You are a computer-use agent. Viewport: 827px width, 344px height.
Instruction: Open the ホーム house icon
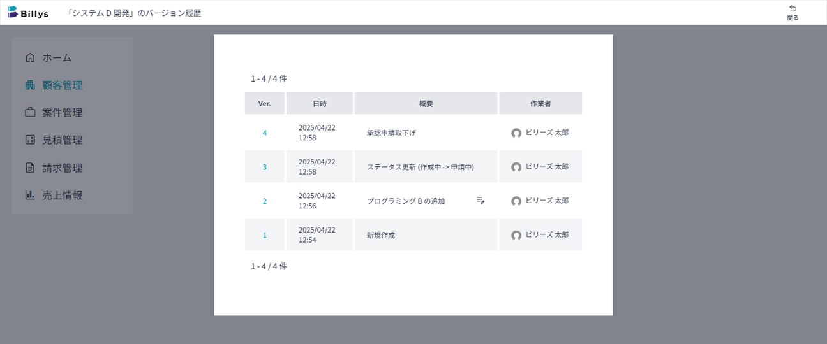click(30, 57)
